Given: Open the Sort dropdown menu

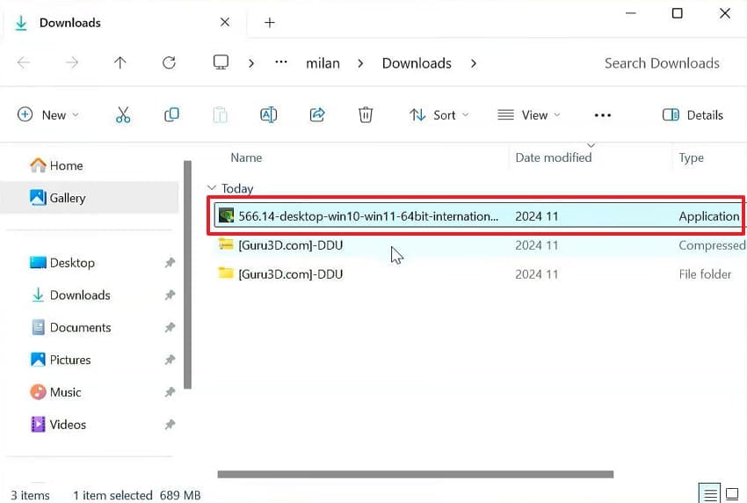Looking at the screenshot, I should (439, 115).
